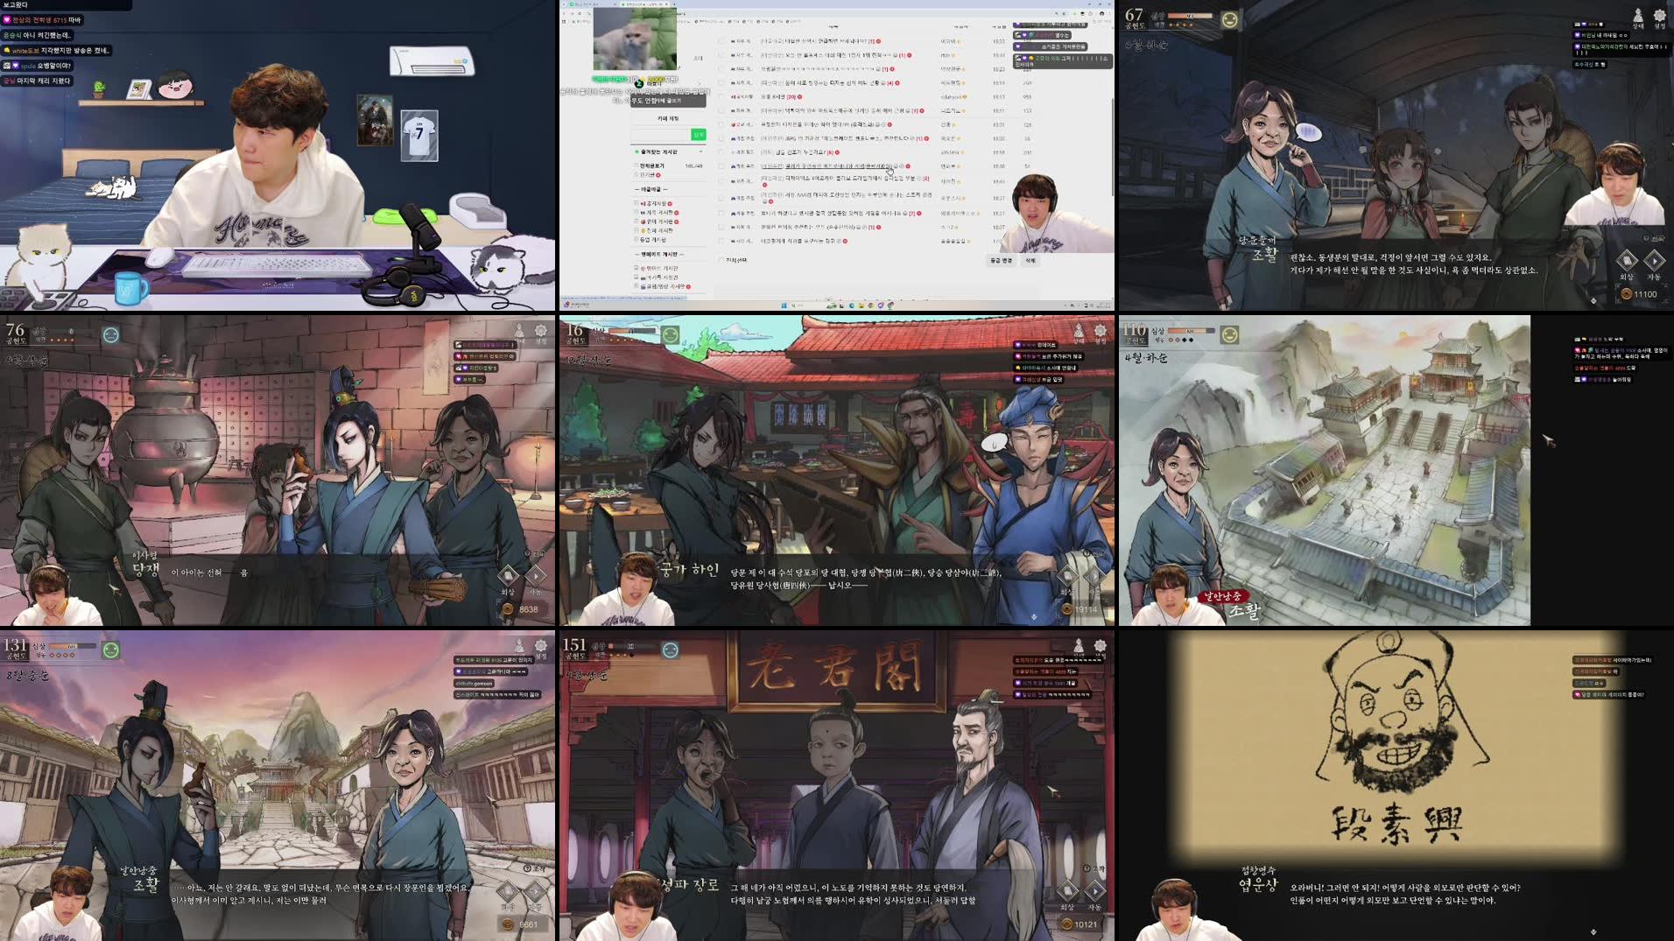This screenshot has width=1674, height=941.
Task: Open 설정 gear in the 76 공헌도 panel
Action: (541, 334)
